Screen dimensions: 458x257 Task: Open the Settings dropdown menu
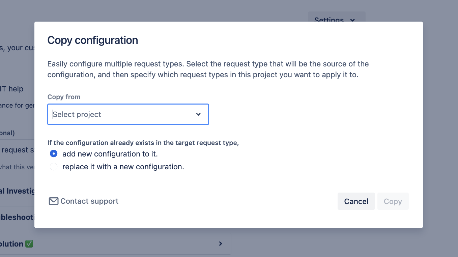click(x=336, y=20)
